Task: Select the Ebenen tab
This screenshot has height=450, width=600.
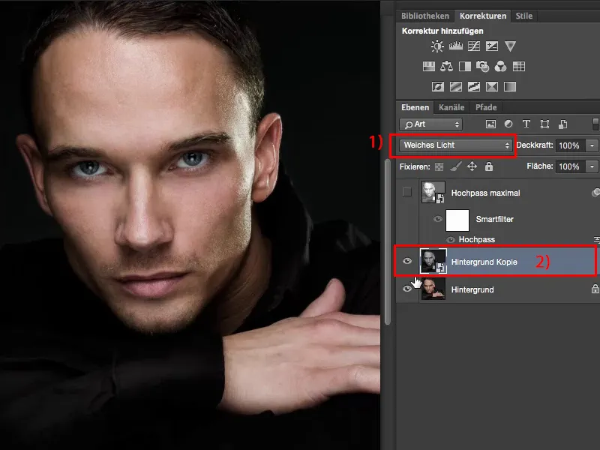Action: [415, 107]
